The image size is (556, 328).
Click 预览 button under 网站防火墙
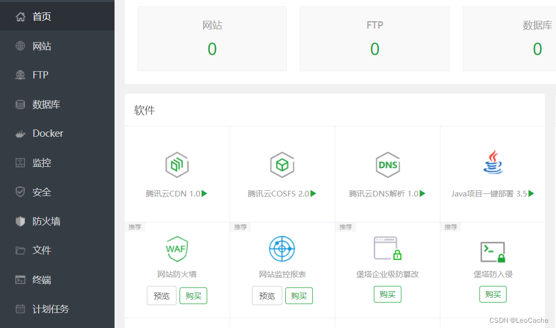pos(162,295)
